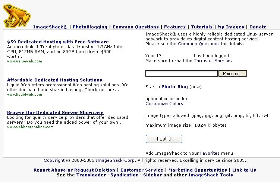Open the ImageShack Tools footer link
Screen dimensions: 280x182
tap(211, 175)
